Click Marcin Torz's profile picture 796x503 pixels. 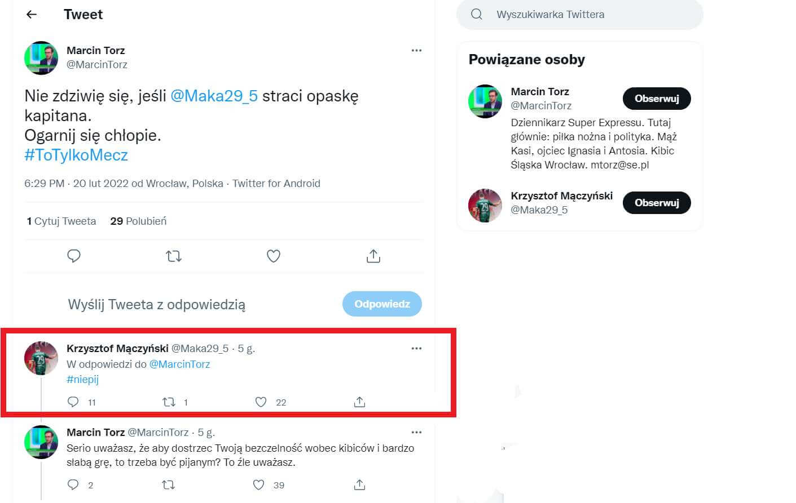[x=41, y=59]
